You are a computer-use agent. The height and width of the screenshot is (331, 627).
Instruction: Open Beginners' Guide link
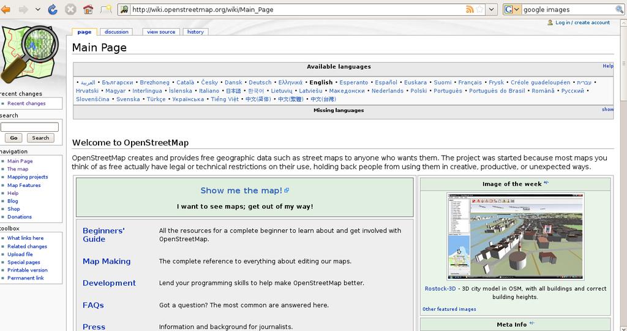(x=103, y=235)
